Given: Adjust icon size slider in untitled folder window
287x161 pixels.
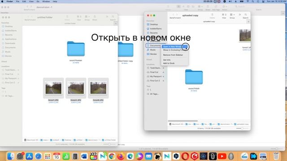Looking at the screenshot, I should click(x=109, y=144).
